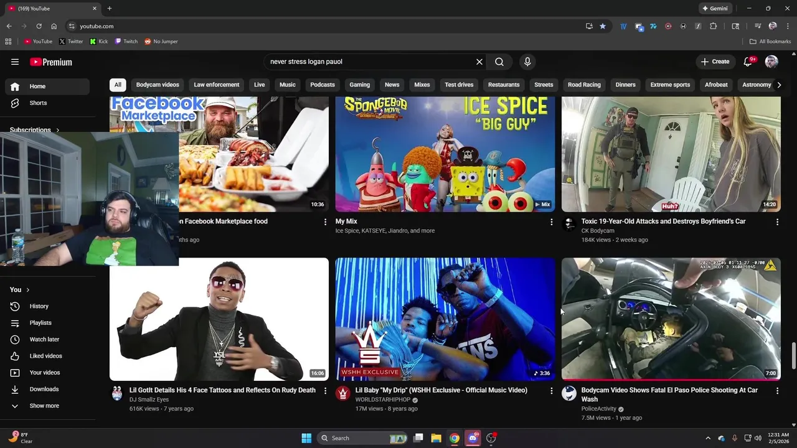Open options for Lil Baby My Drip
The width and height of the screenshot is (797, 448).
coord(551,390)
